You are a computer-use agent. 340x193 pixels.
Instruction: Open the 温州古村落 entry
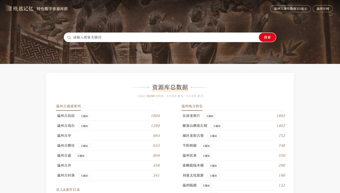tap(66, 175)
